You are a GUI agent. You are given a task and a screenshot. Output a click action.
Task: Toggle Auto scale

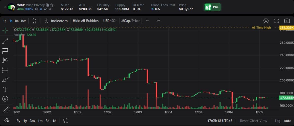(x=287, y=121)
